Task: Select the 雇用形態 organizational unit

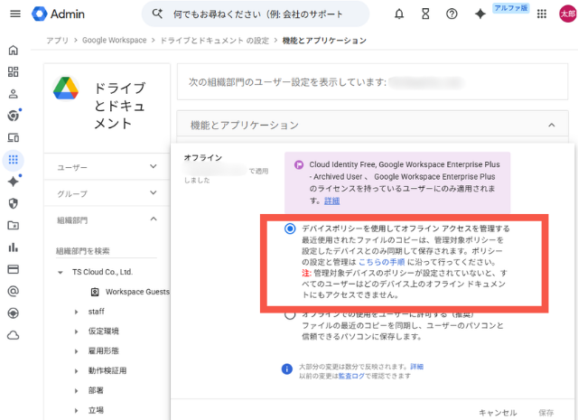Action: (x=104, y=350)
